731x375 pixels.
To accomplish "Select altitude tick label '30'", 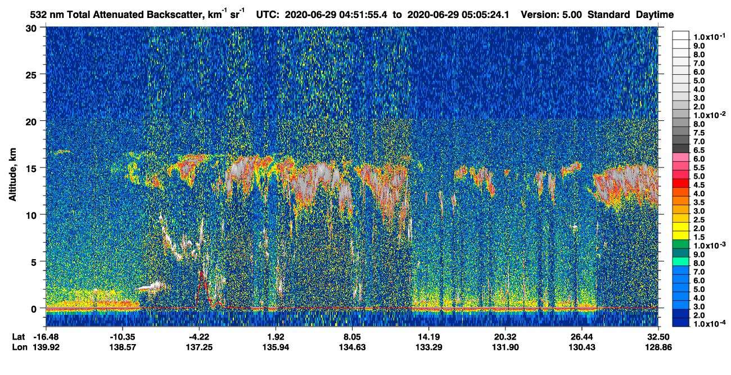I will [x=33, y=28].
